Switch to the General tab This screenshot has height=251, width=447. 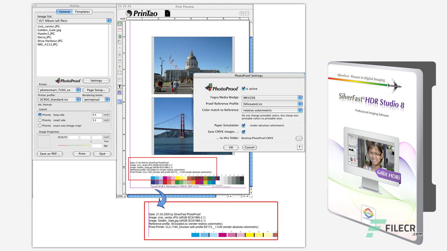point(65,12)
